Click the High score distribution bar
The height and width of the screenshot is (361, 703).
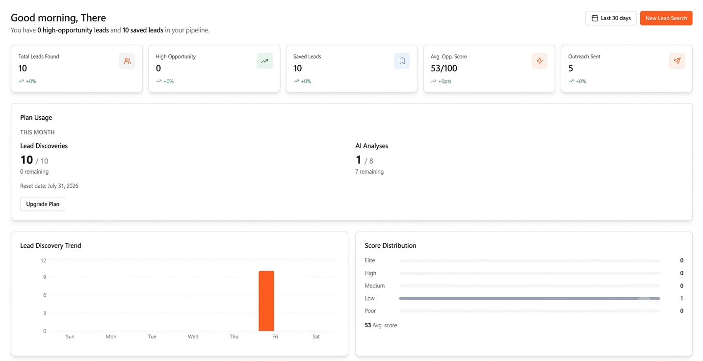(529, 273)
